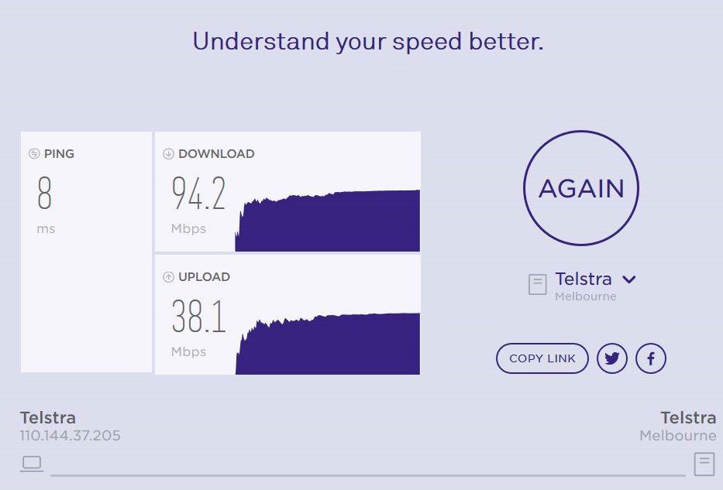Image resolution: width=723 pixels, height=490 pixels.
Task: Open the Telstra server dropdown chevron
Action: pyautogui.click(x=629, y=279)
